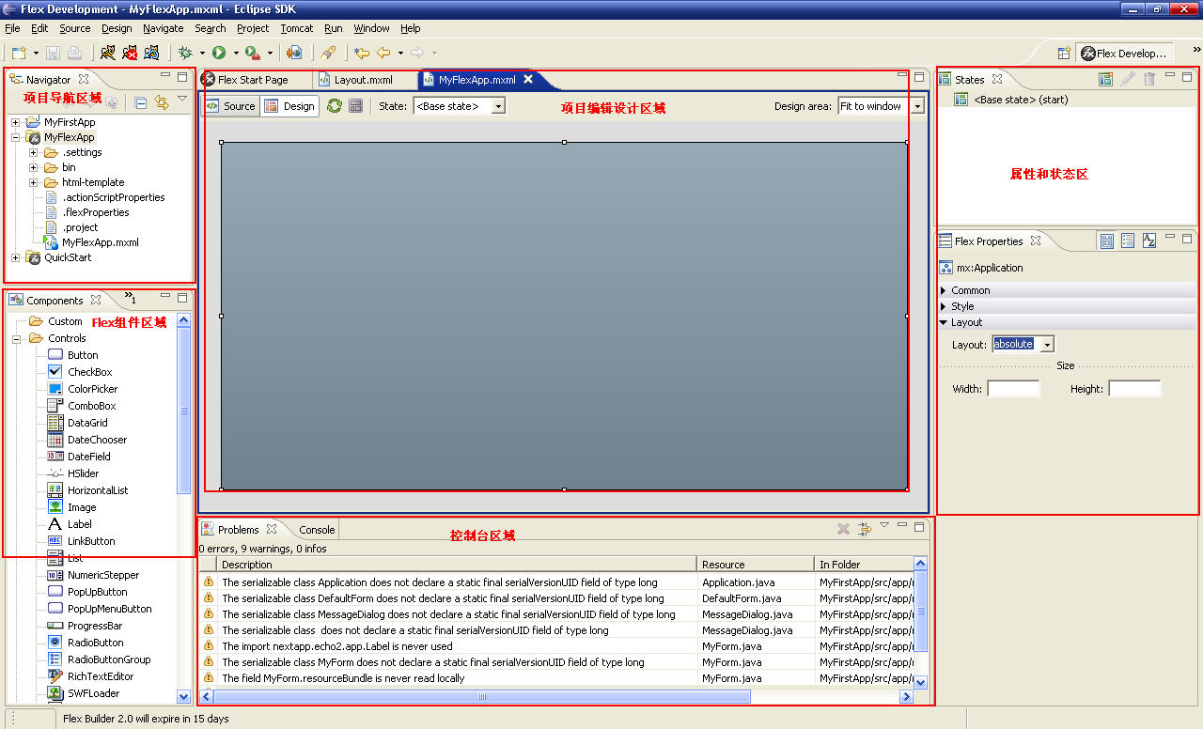
Task: Click Link with Editor icon in Navigator
Action: [161, 102]
